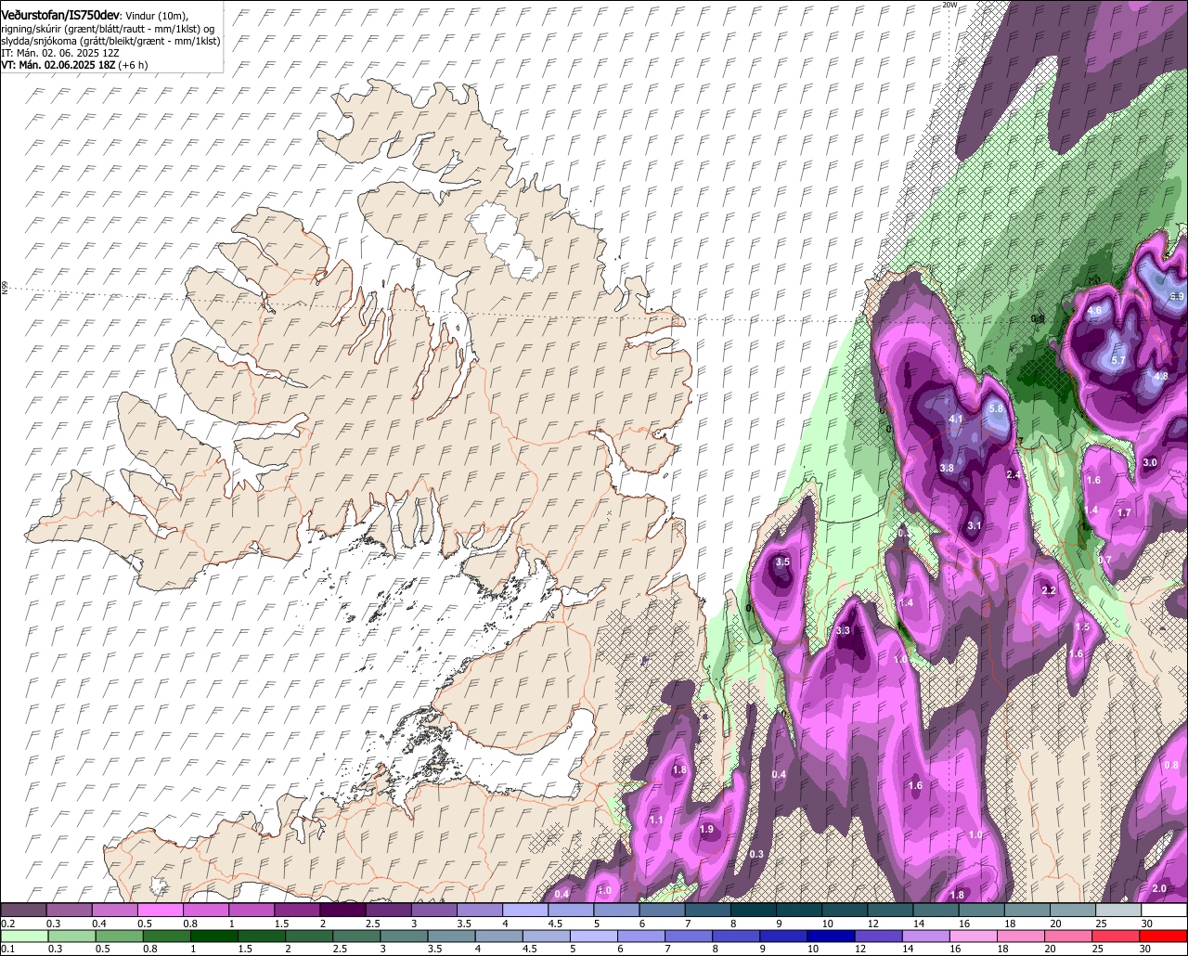Click the 2.2 precipitation value on the map
Image resolution: width=1188 pixels, height=956 pixels.
(x=1050, y=590)
